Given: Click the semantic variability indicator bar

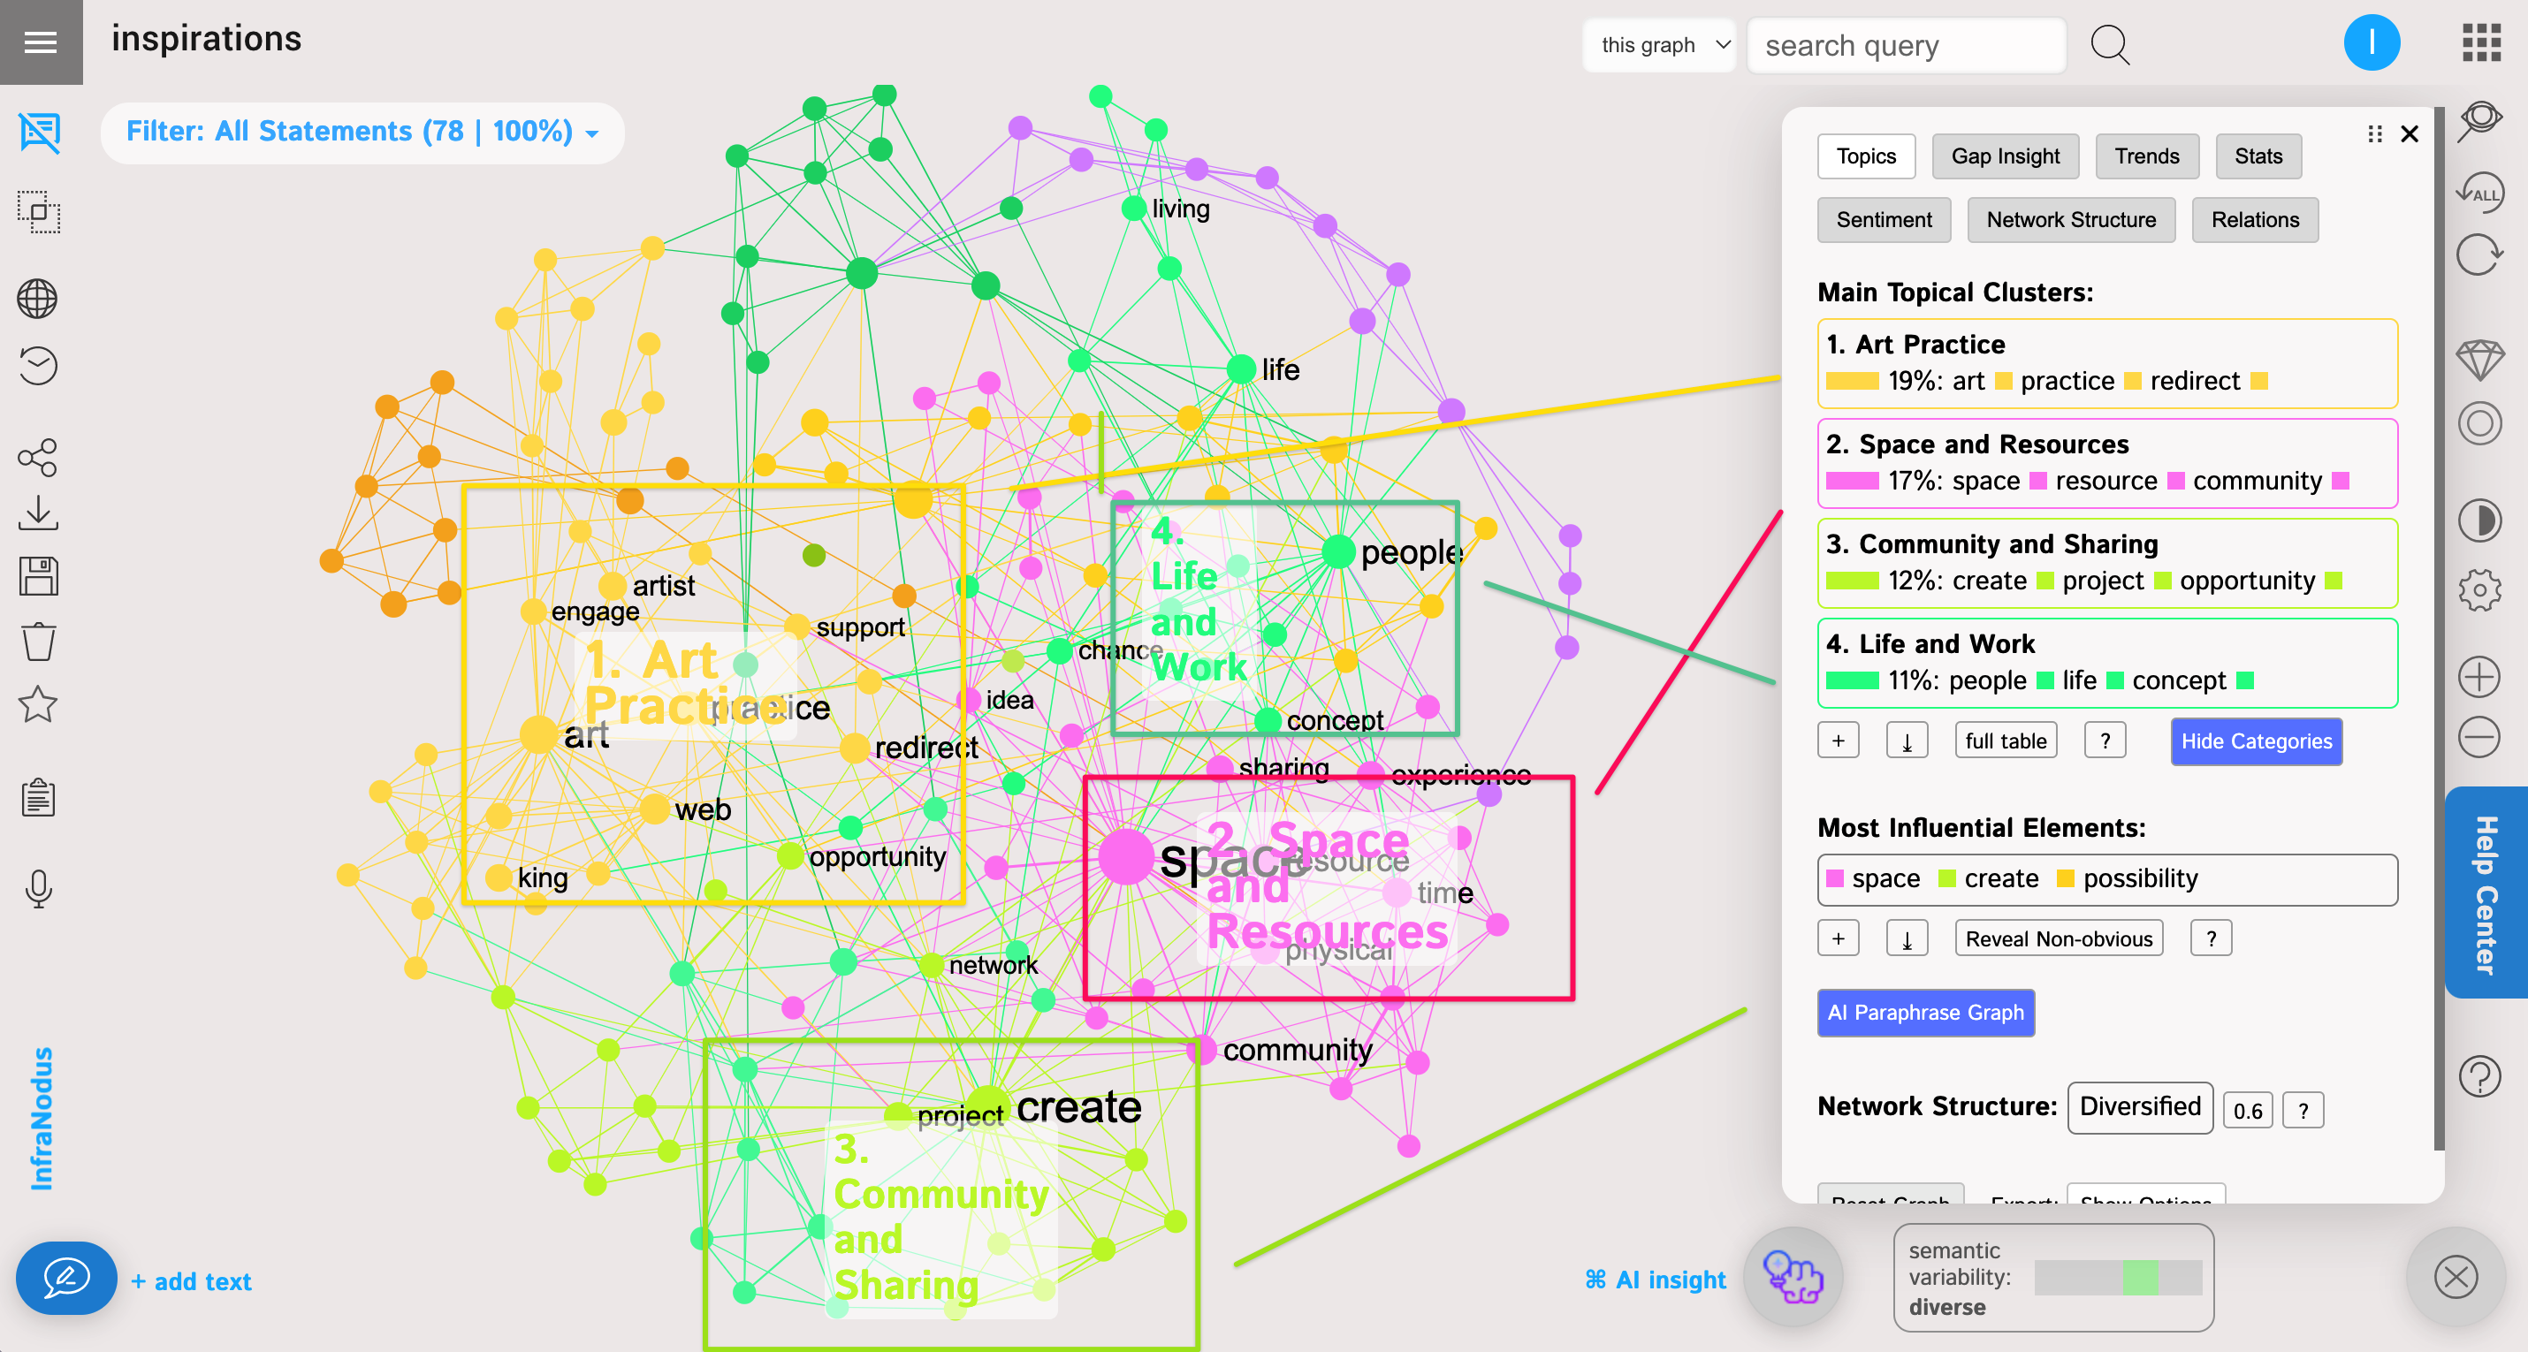Looking at the screenshot, I should coord(2118,1278).
